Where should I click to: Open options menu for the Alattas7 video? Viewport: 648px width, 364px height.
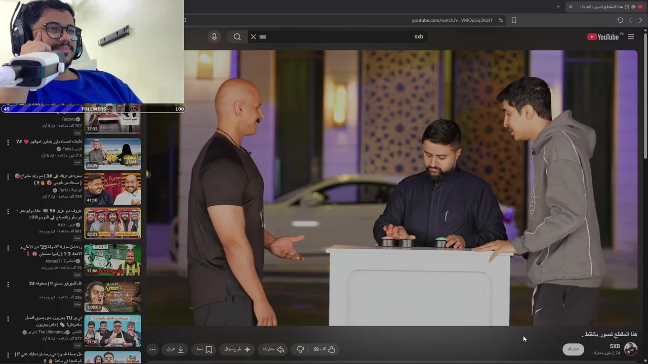pos(8,248)
